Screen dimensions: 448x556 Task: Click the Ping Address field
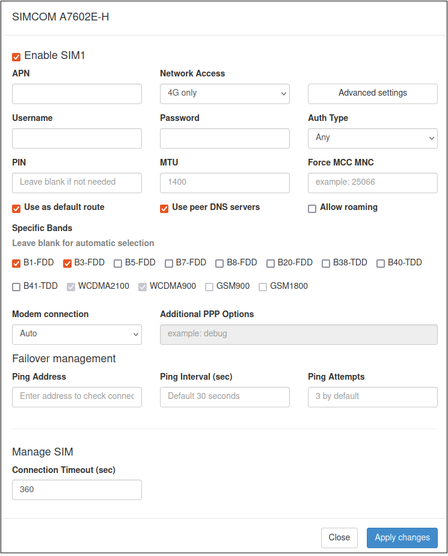[76, 397]
